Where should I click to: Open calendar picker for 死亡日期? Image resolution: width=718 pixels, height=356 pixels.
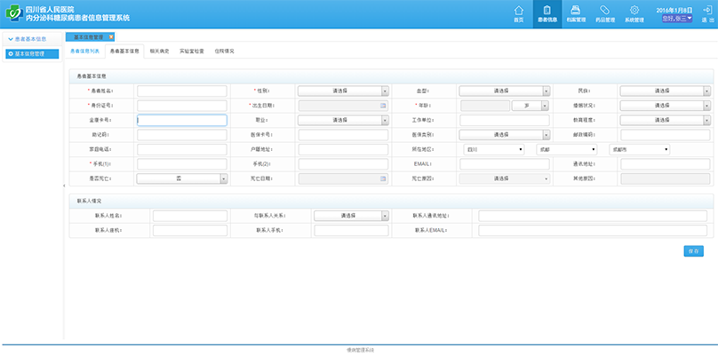(x=384, y=178)
